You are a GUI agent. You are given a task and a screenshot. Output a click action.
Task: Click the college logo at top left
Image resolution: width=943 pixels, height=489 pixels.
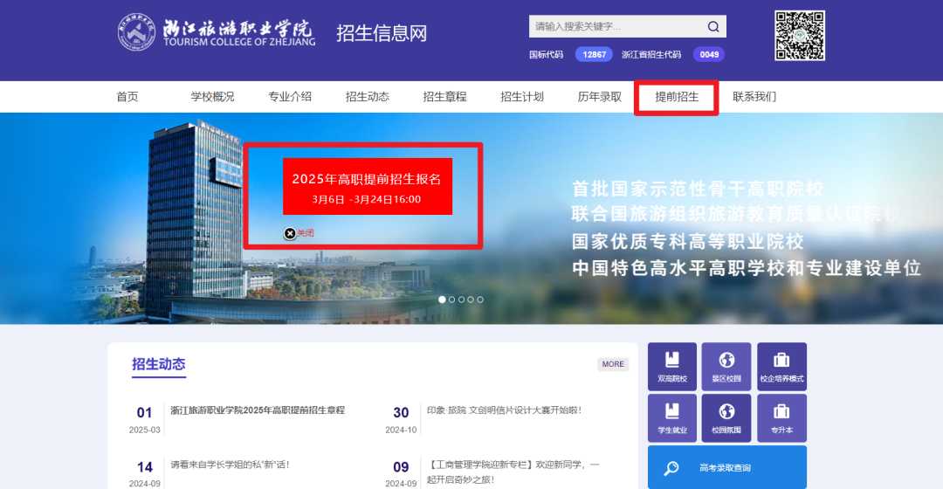click(x=215, y=34)
